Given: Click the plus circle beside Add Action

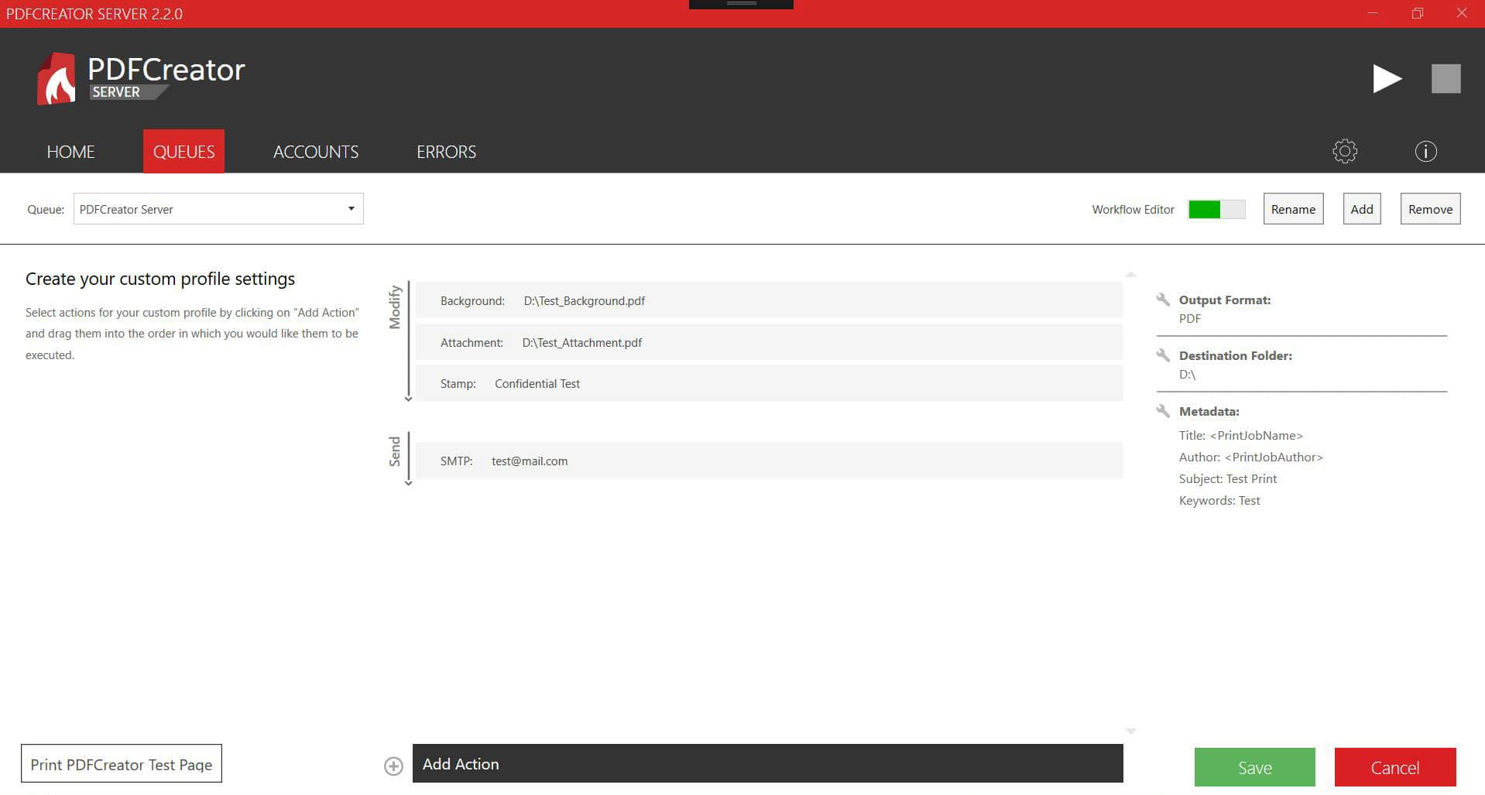Looking at the screenshot, I should point(393,766).
